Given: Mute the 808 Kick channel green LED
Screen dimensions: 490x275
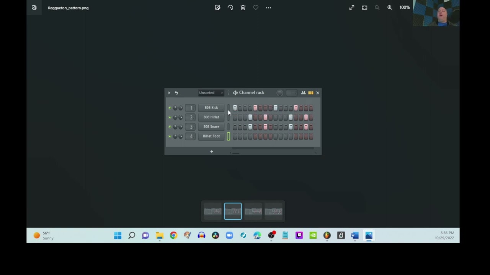Looking at the screenshot, I should (x=170, y=108).
